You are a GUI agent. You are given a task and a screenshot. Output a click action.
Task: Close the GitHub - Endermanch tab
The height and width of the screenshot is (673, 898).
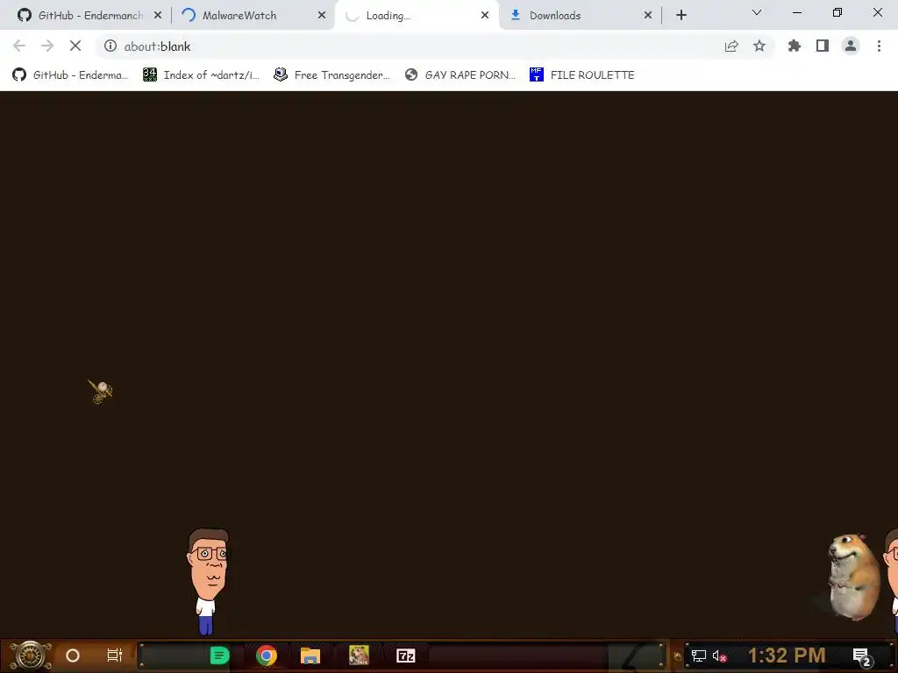click(158, 16)
